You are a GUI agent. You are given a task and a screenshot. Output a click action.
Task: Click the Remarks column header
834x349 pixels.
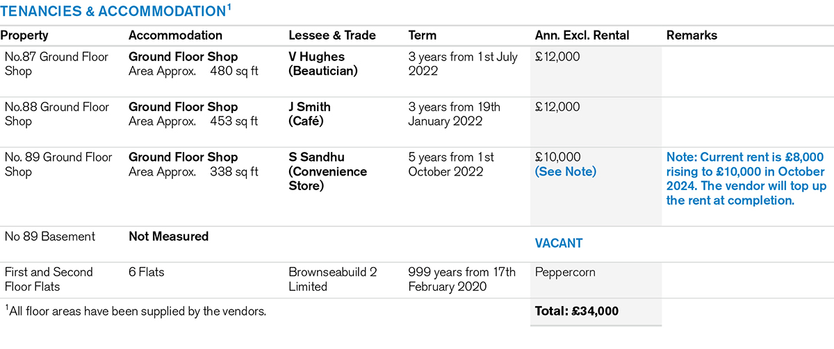click(692, 35)
